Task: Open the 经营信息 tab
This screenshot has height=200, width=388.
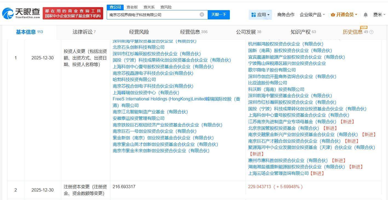Action: tap(194, 32)
